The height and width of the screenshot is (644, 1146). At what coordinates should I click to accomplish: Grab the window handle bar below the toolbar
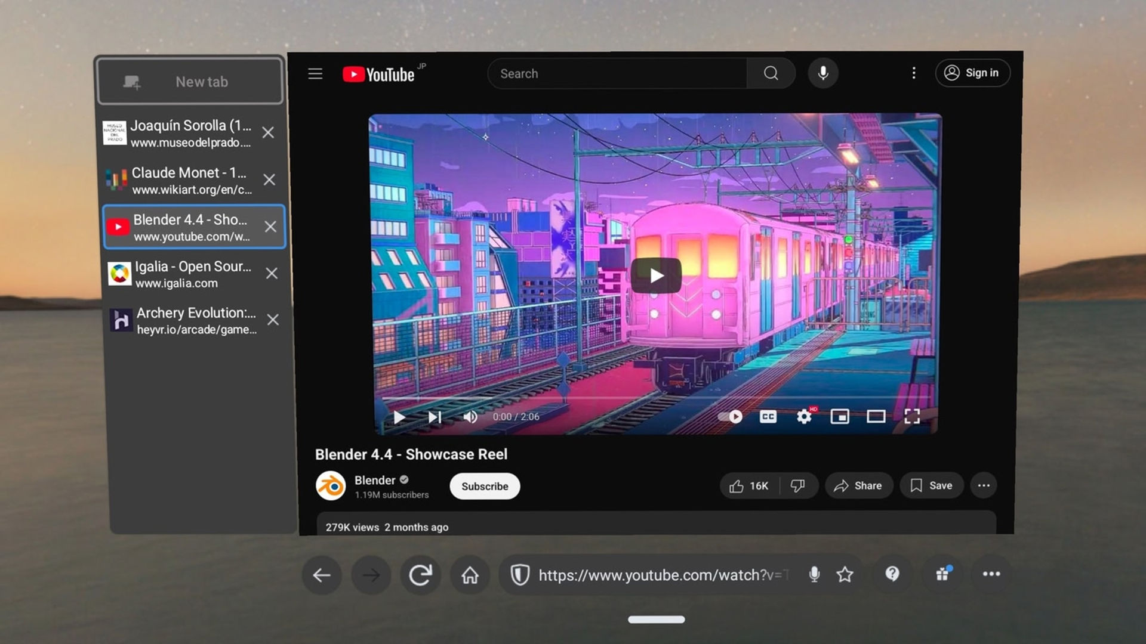coord(656,620)
